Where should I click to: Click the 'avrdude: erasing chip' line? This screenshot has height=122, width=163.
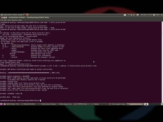(9, 81)
